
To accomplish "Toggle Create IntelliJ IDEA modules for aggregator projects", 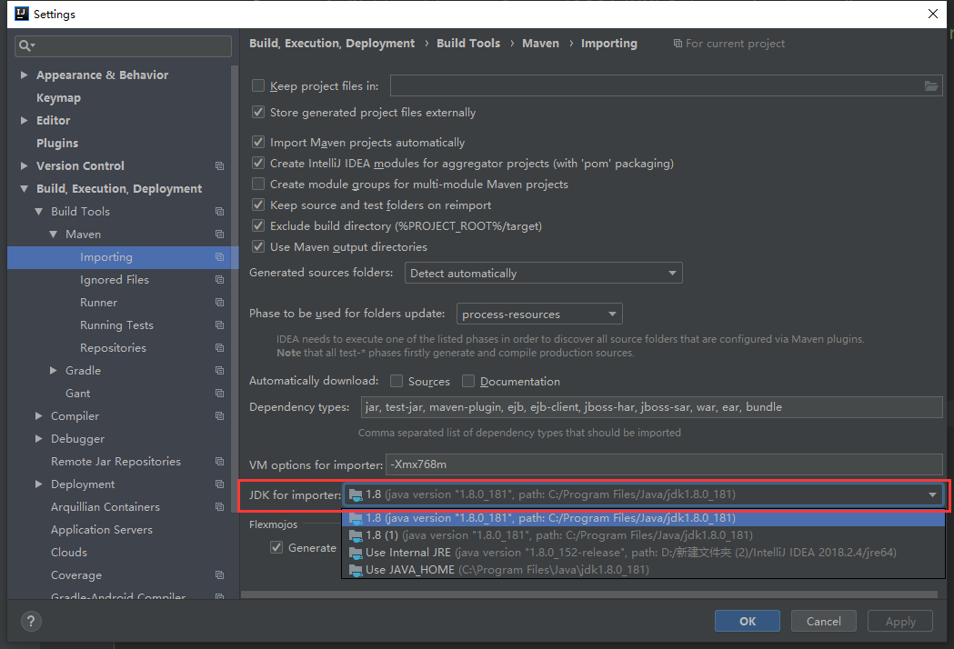I will pyautogui.click(x=258, y=163).
